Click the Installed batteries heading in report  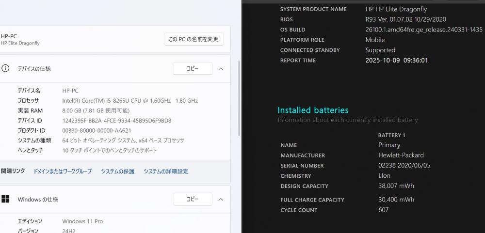pos(313,110)
